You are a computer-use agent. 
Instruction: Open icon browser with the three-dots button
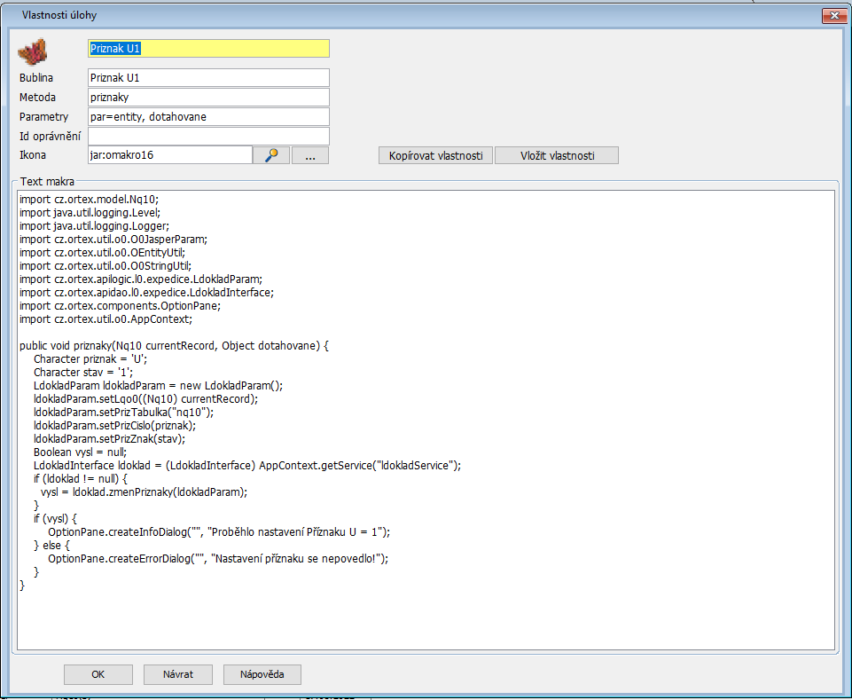(310, 155)
